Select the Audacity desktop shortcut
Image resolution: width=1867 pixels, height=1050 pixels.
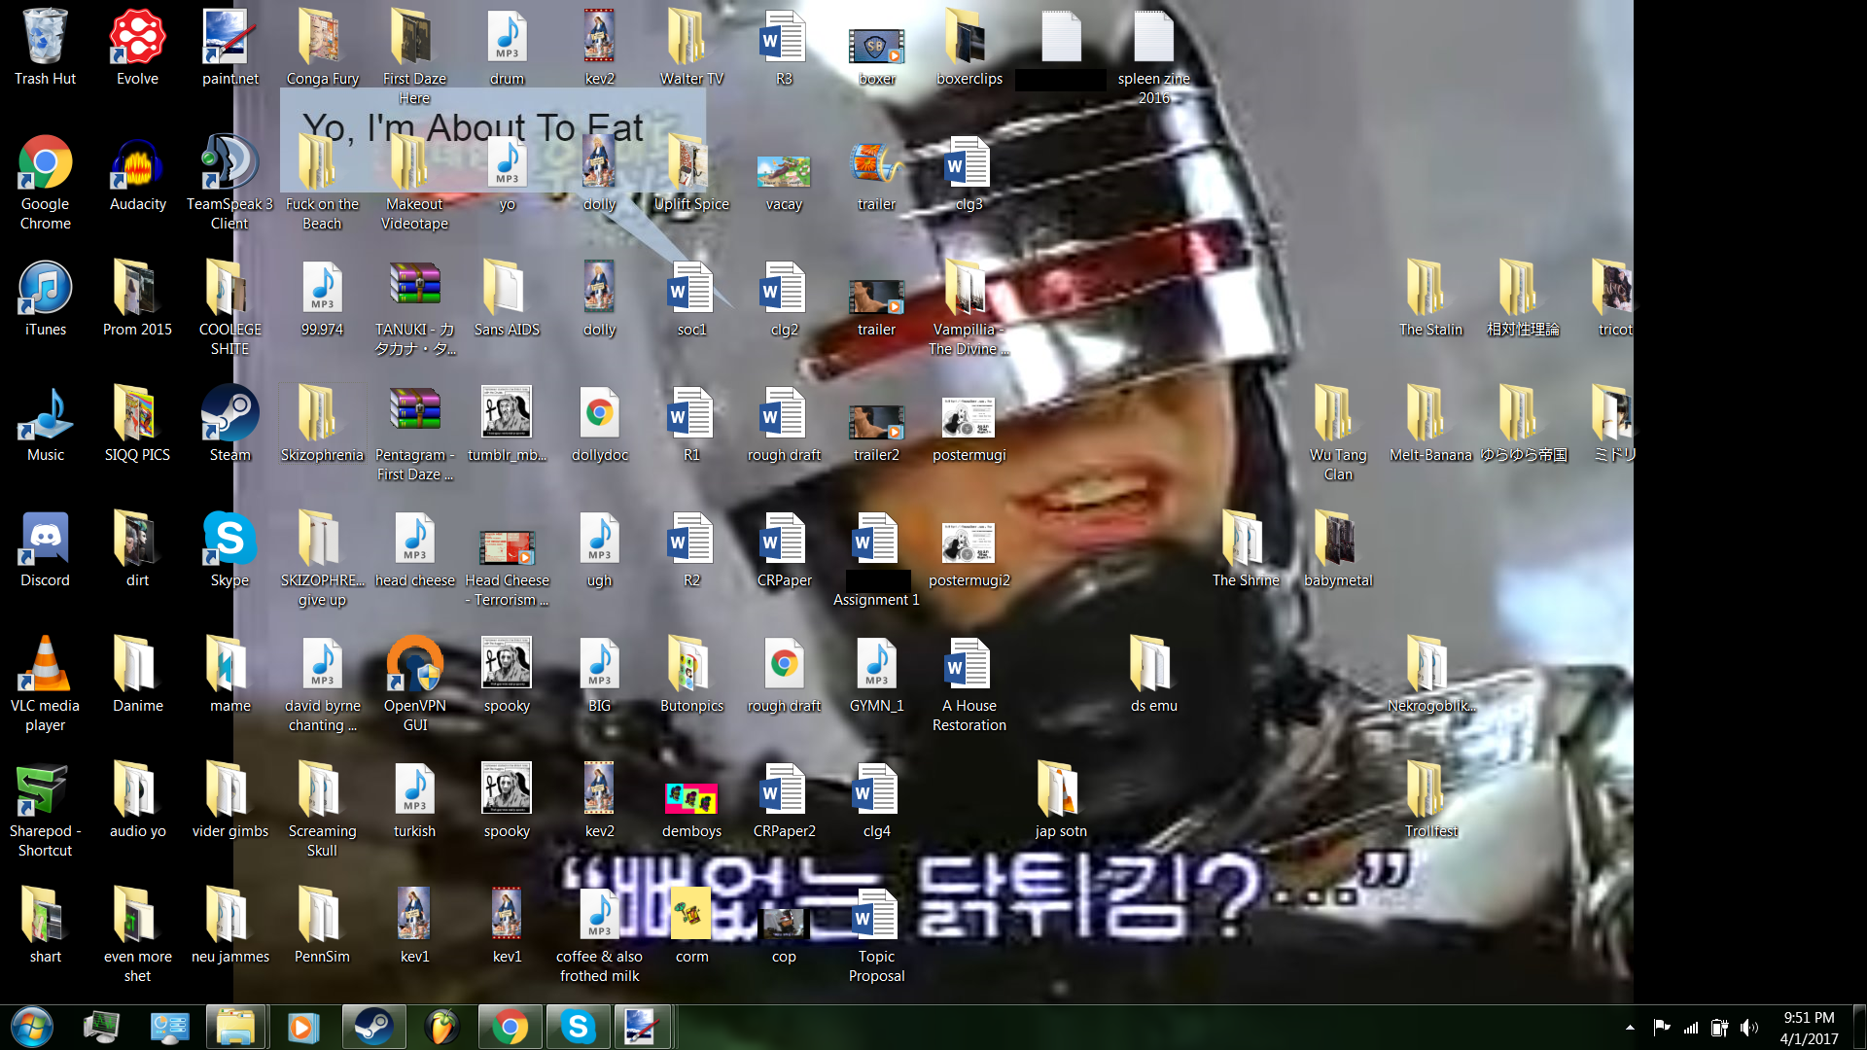tap(137, 165)
